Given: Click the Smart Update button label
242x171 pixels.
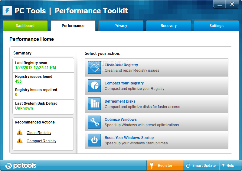Looking at the screenshot, I should click(204, 166).
